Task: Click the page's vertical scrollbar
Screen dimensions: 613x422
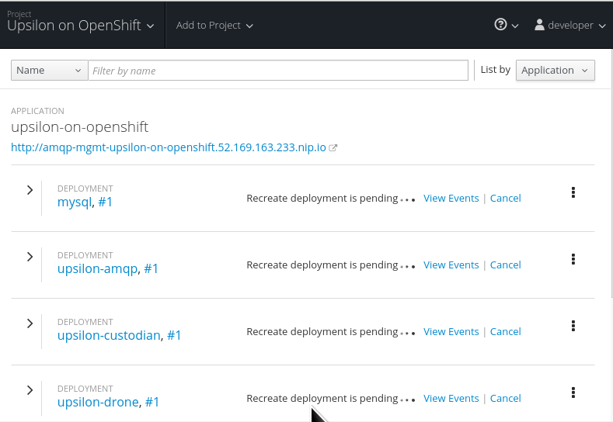Action: tap(611, 174)
